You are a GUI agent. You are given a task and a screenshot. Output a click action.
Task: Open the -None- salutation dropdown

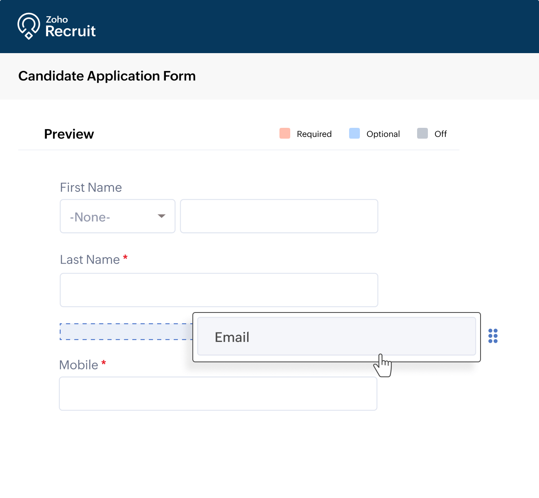coord(117,216)
